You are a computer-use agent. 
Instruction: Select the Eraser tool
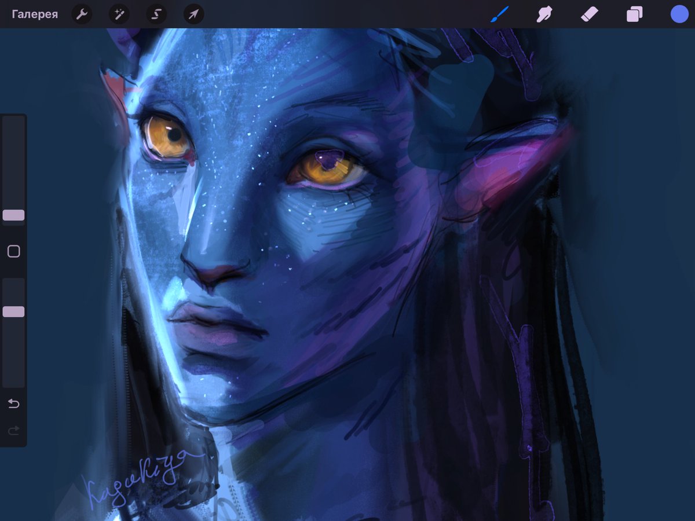[589, 14]
